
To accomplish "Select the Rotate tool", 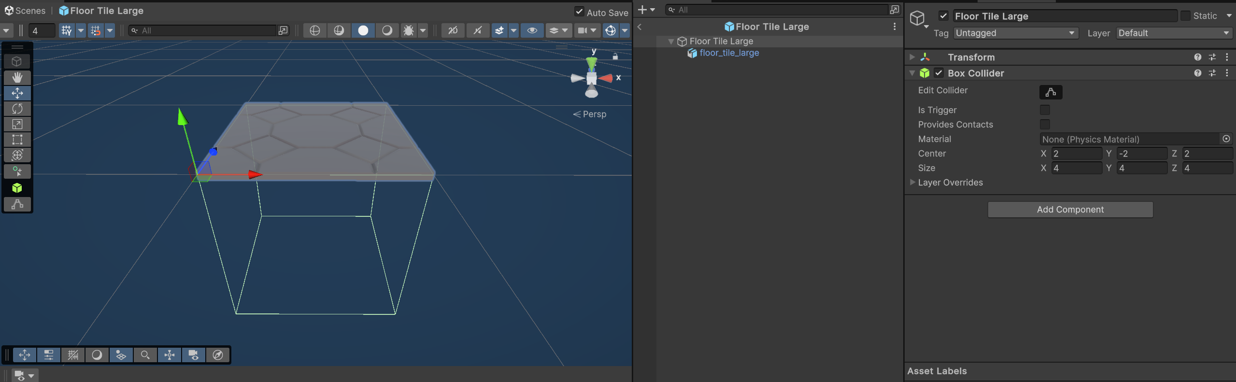I will 17,108.
